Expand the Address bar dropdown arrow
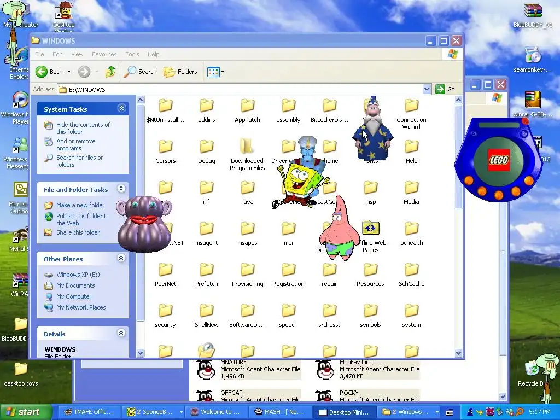Screen dimensions: 560x420 (x=427, y=89)
